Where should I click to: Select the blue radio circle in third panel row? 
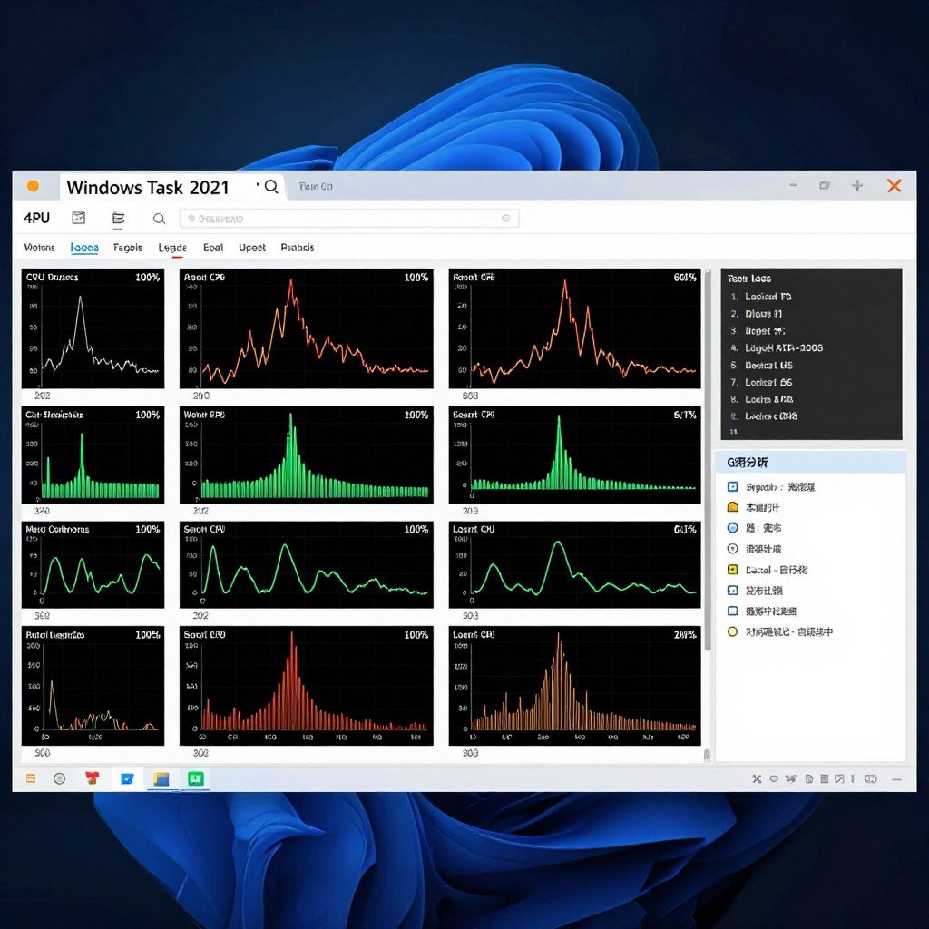[732, 528]
